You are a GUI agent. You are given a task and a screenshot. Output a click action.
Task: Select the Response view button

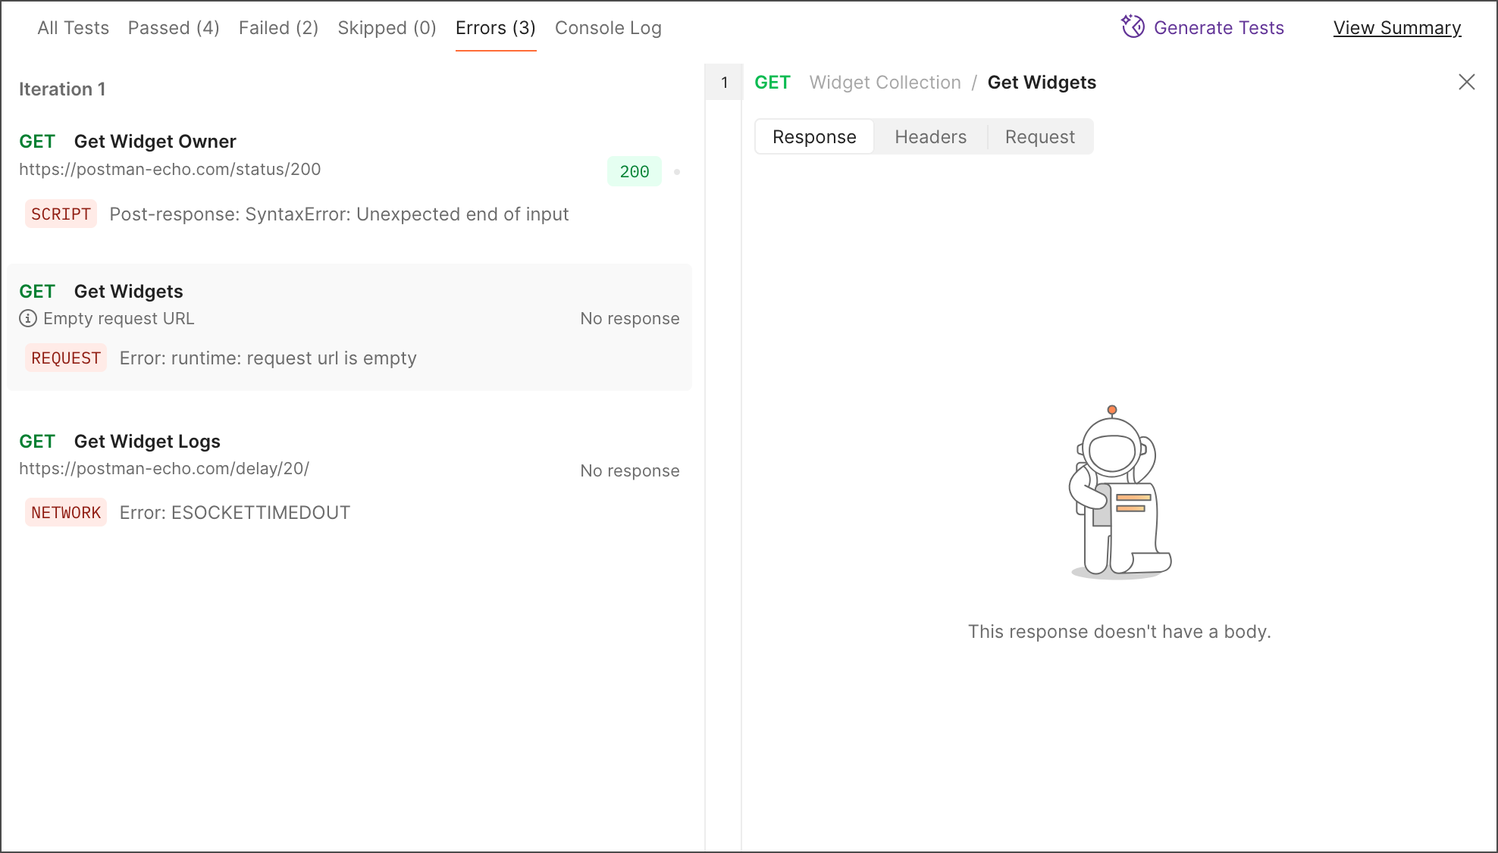click(814, 137)
